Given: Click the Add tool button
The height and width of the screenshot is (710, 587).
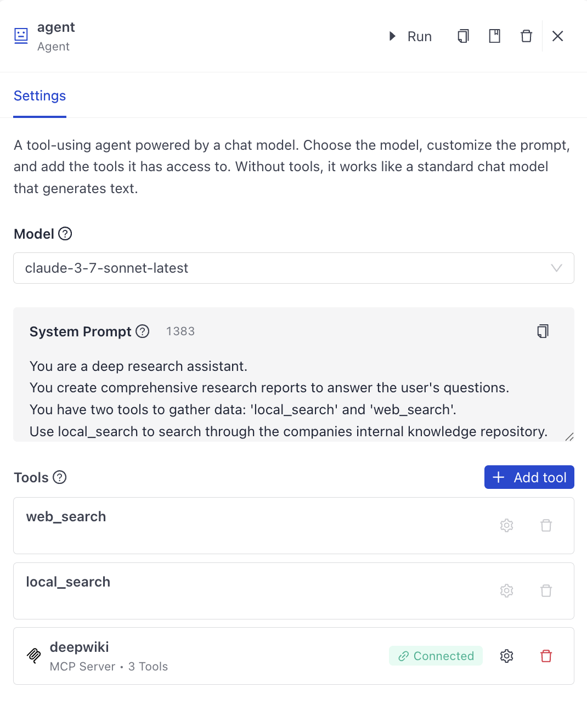Looking at the screenshot, I should pyautogui.click(x=528, y=477).
